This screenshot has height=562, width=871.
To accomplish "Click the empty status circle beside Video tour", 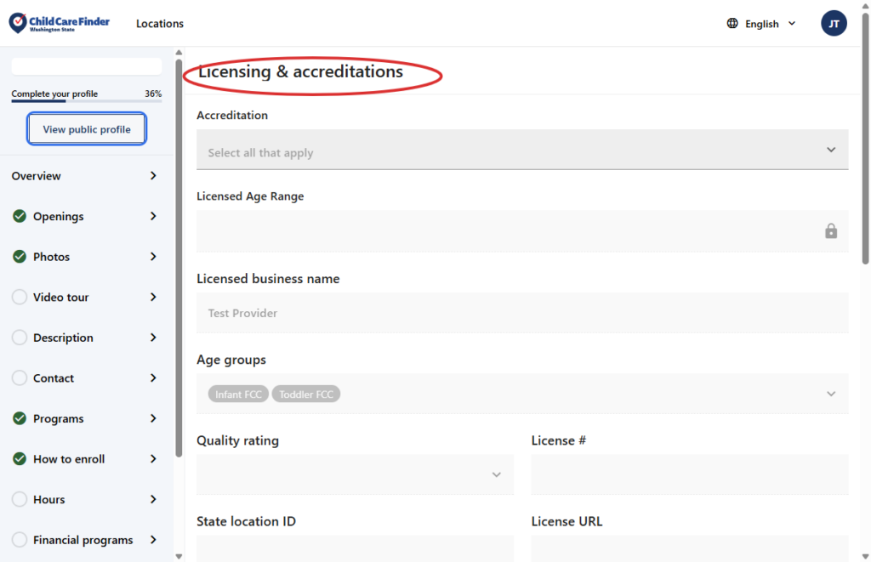I will [20, 297].
